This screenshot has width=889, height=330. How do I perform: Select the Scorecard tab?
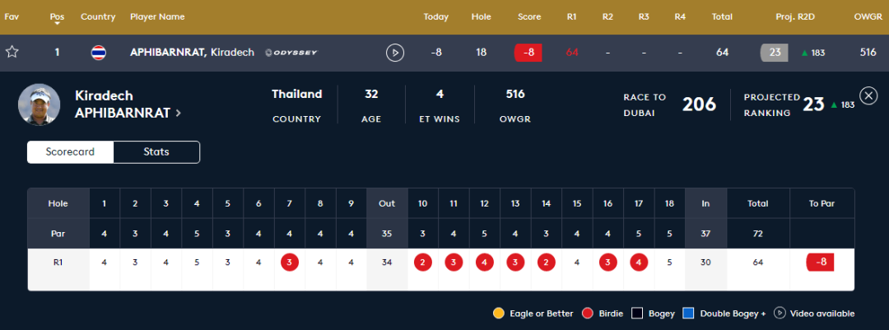tap(70, 152)
